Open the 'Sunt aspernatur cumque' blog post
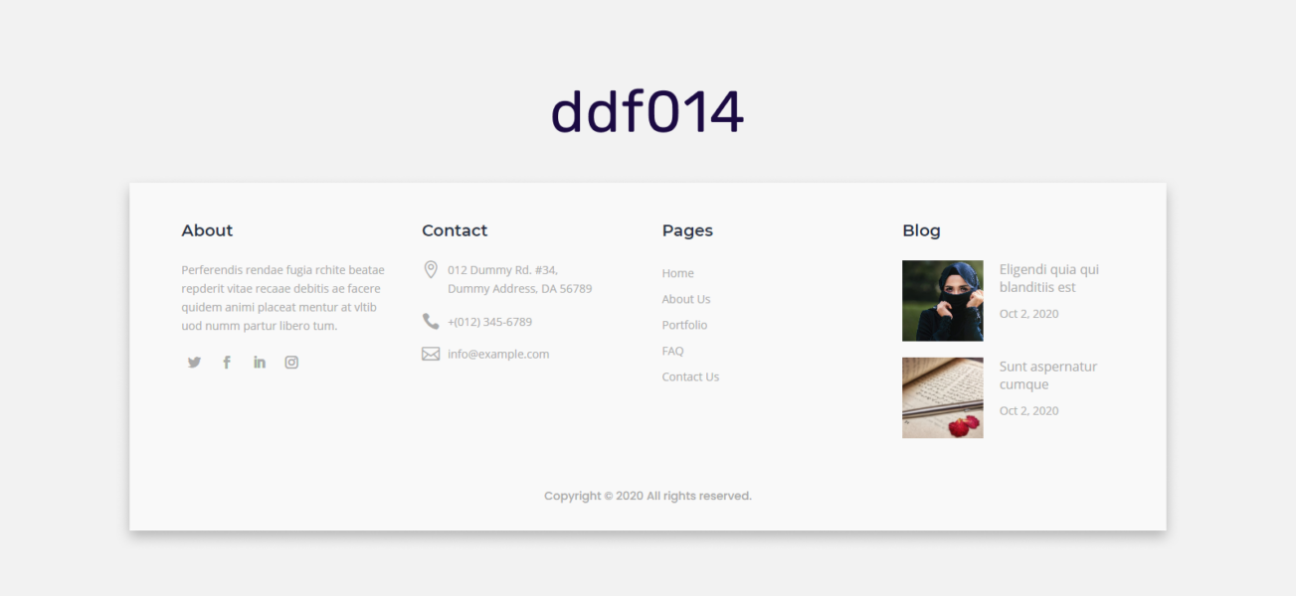This screenshot has width=1296, height=596. tap(1048, 374)
